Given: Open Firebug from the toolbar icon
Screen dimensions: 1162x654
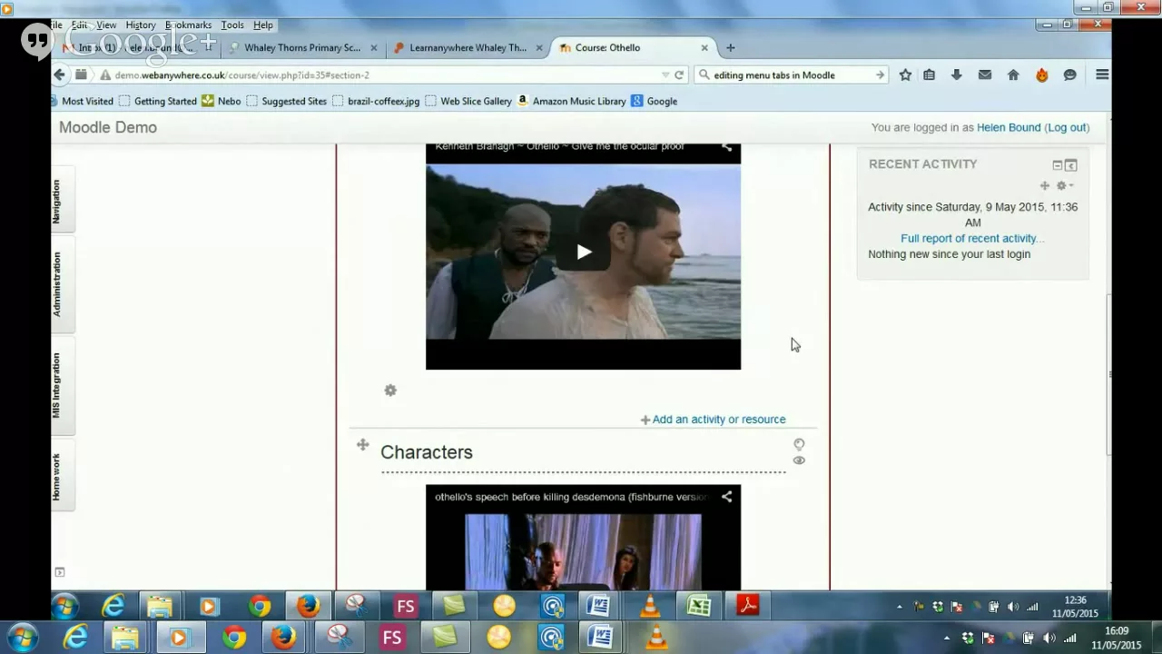Looking at the screenshot, I should [1042, 75].
